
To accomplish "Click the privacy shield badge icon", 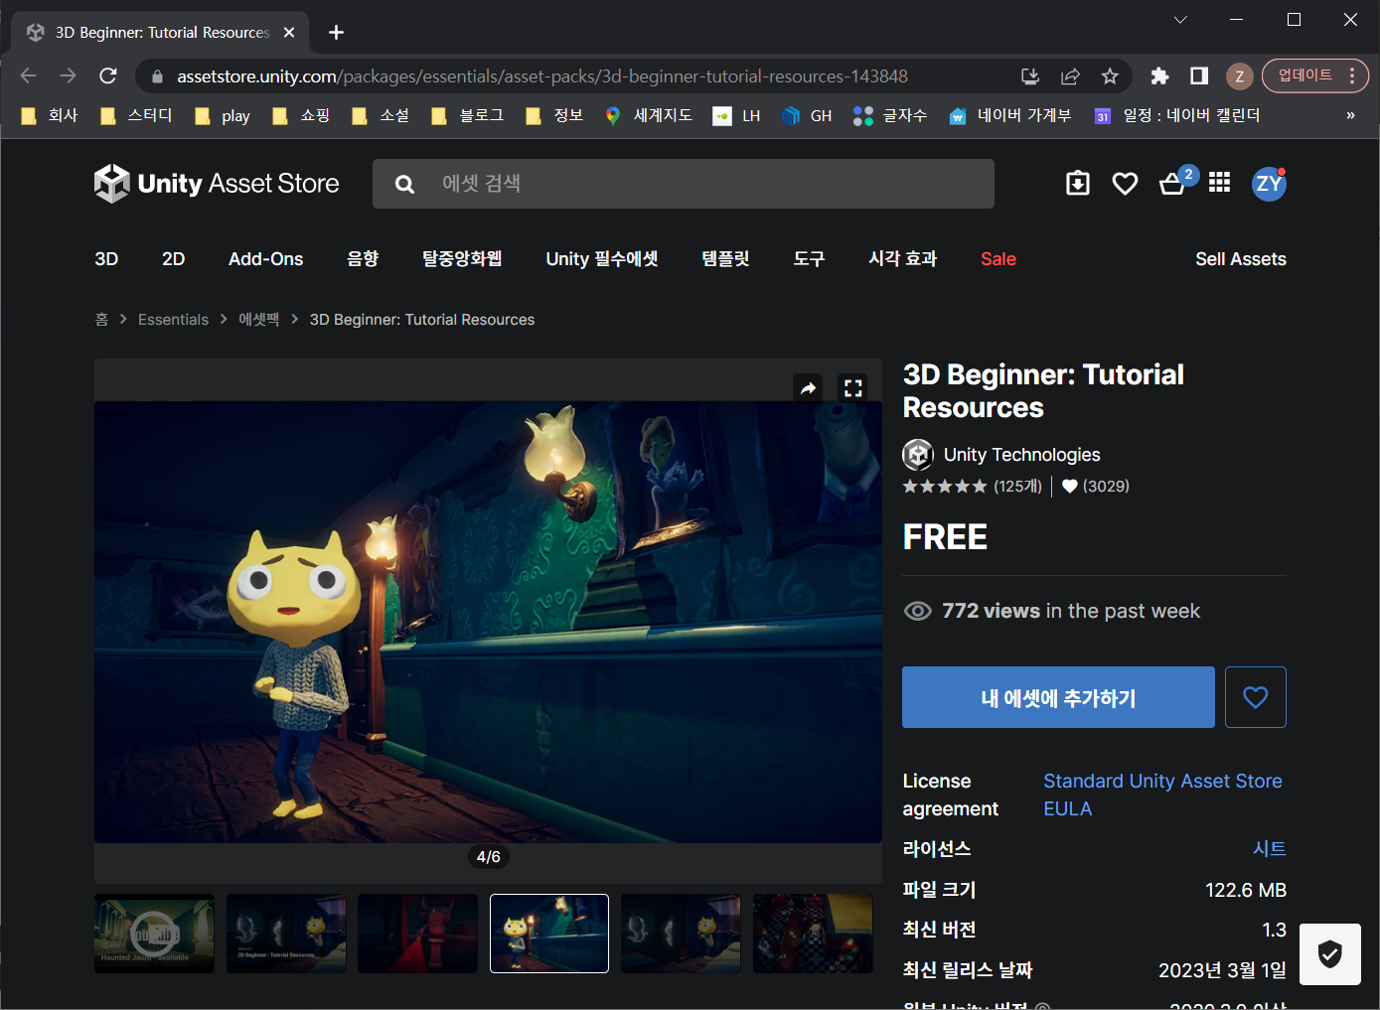I will point(1330,954).
